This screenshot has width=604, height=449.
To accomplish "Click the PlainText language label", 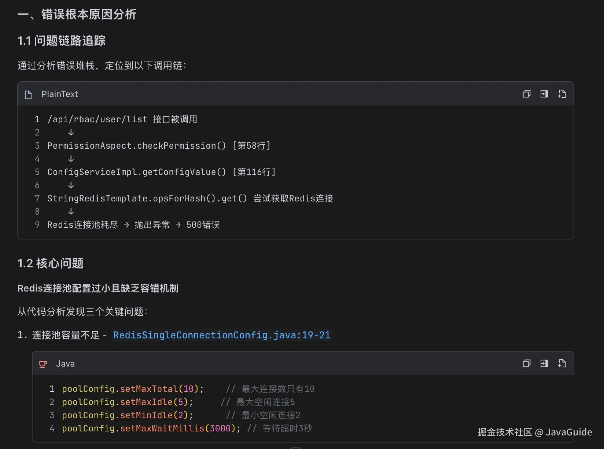I will 60,94.
